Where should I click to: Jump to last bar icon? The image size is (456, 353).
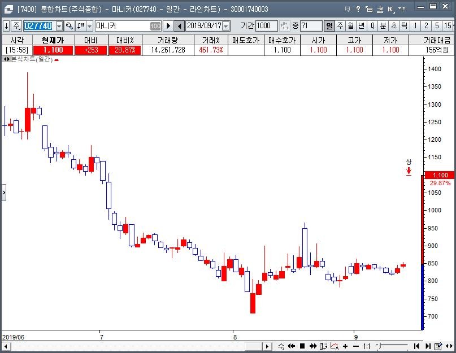tap(428, 346)
